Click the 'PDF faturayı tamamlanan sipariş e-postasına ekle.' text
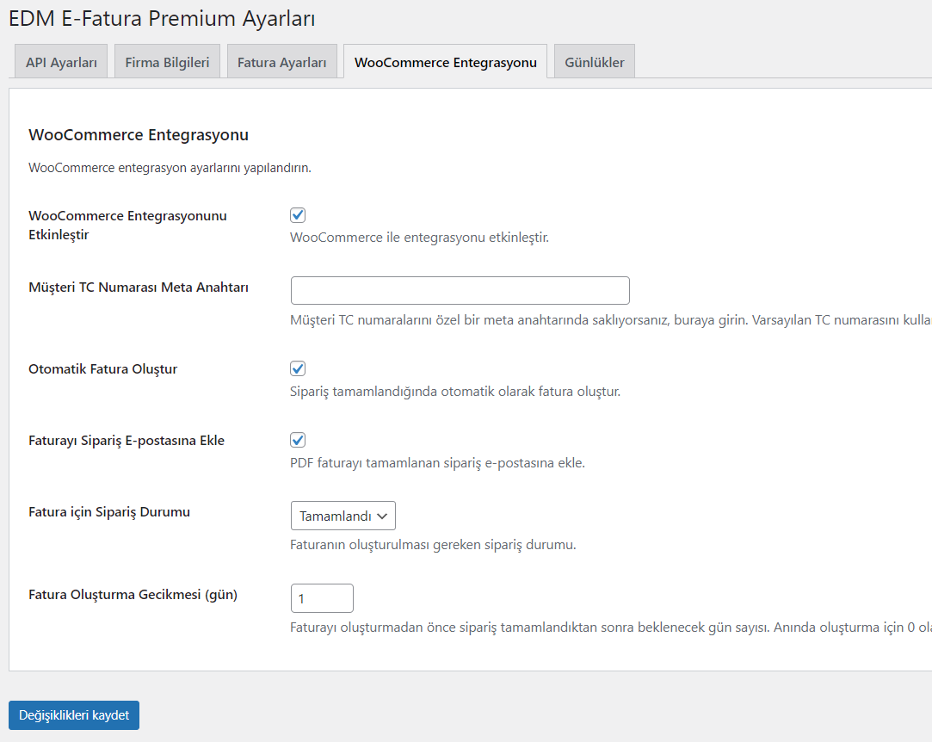This screenshot has height=742, width=932. (x=437, y=462)
